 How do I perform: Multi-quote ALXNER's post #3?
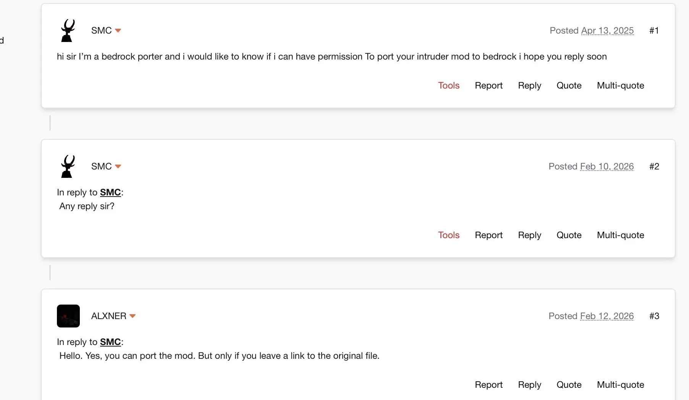[x=620, y=385]
